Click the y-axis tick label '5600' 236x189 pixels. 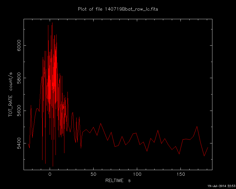[19, 111]
